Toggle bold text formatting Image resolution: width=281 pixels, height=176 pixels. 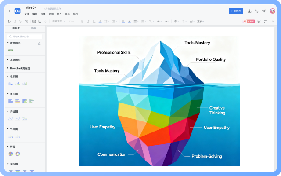click(x=82, y=21)
